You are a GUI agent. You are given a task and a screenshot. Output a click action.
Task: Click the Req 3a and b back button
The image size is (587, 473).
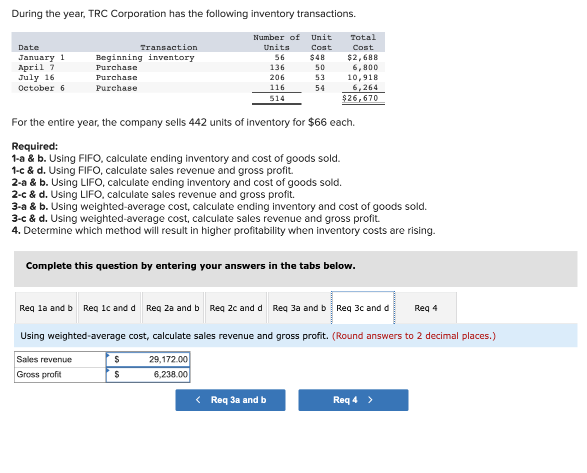[230, 400]
